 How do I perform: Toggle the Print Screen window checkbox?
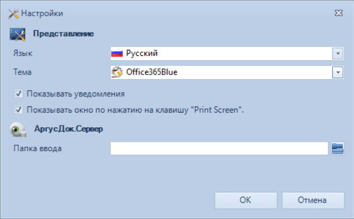coord(18,110)
